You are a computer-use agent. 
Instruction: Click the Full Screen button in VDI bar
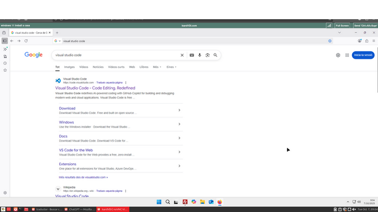point(343,25)
